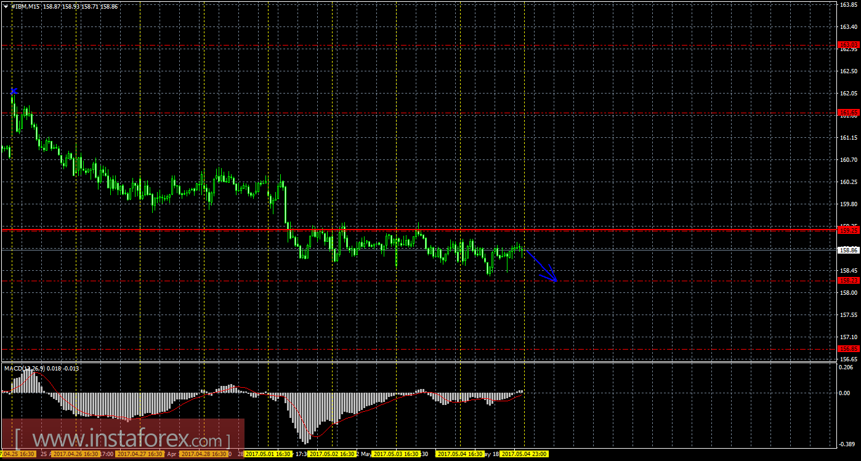Click the red 156.85 price level tag
This screenshot has width=861, height=461.
(x=849, y=348)
